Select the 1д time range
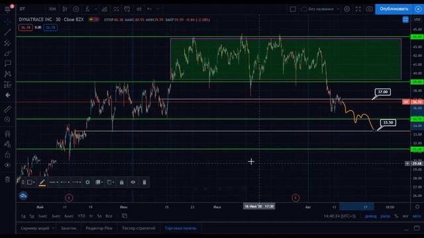 click(x=23, y=216)
